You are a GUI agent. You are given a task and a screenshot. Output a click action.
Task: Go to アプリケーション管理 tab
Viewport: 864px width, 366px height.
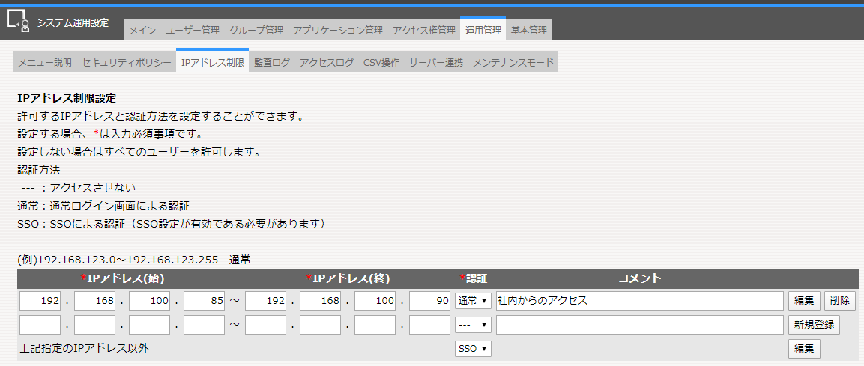pyautogui.click(x=337, y=31)
